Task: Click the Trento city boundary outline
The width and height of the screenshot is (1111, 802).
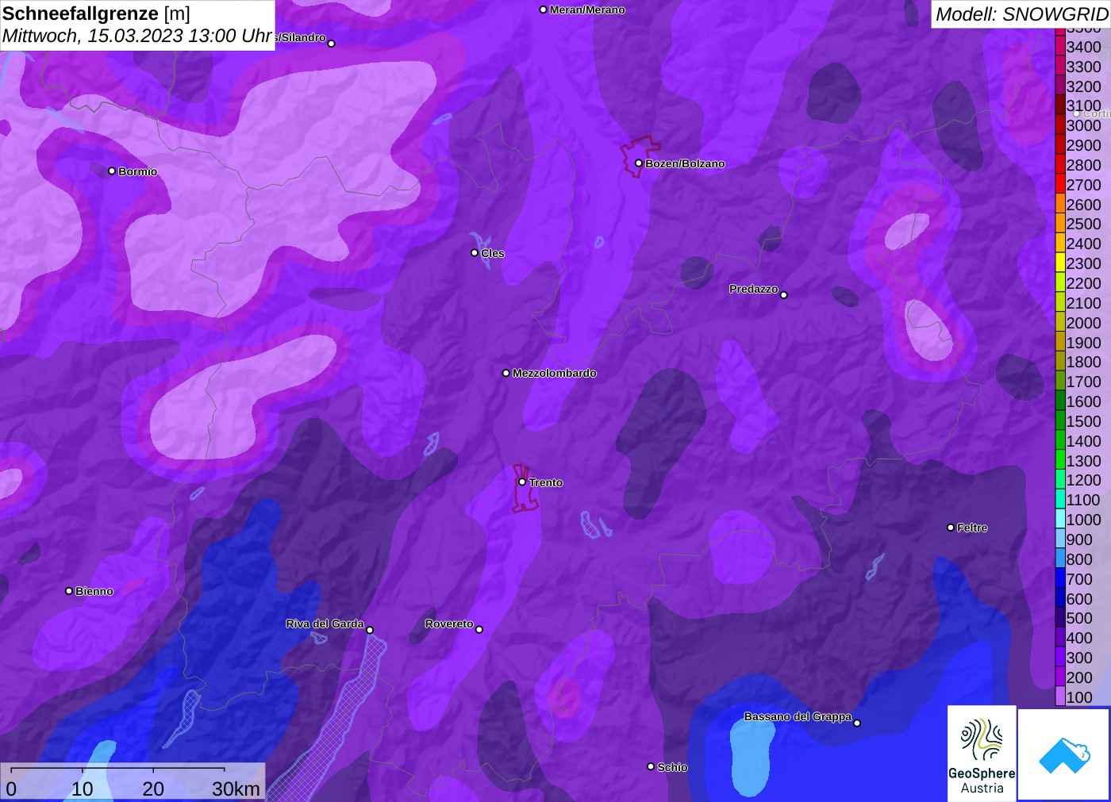Action: click(x=524, y=488)
